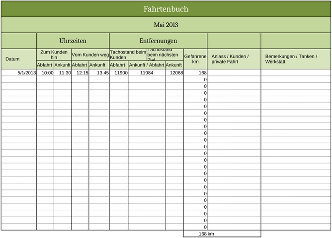The height and width of the screenshot is (238, 332).
Task: Click the Uhrzeiten group header
Action: pos(73,41)
